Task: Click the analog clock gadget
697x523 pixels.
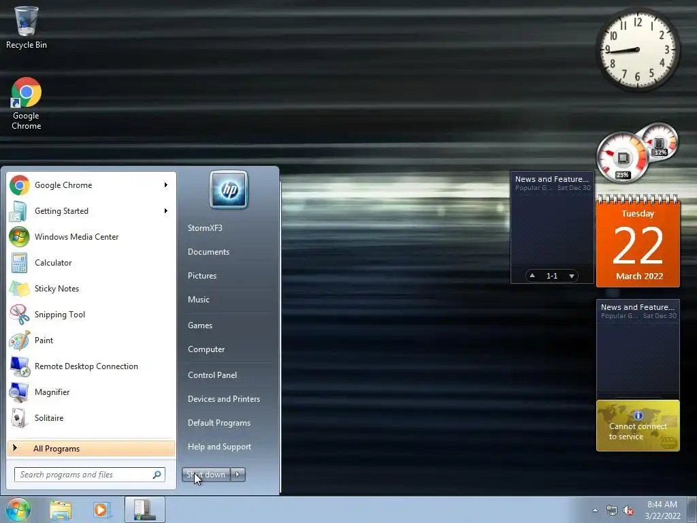Action: [x=638, y=49]
